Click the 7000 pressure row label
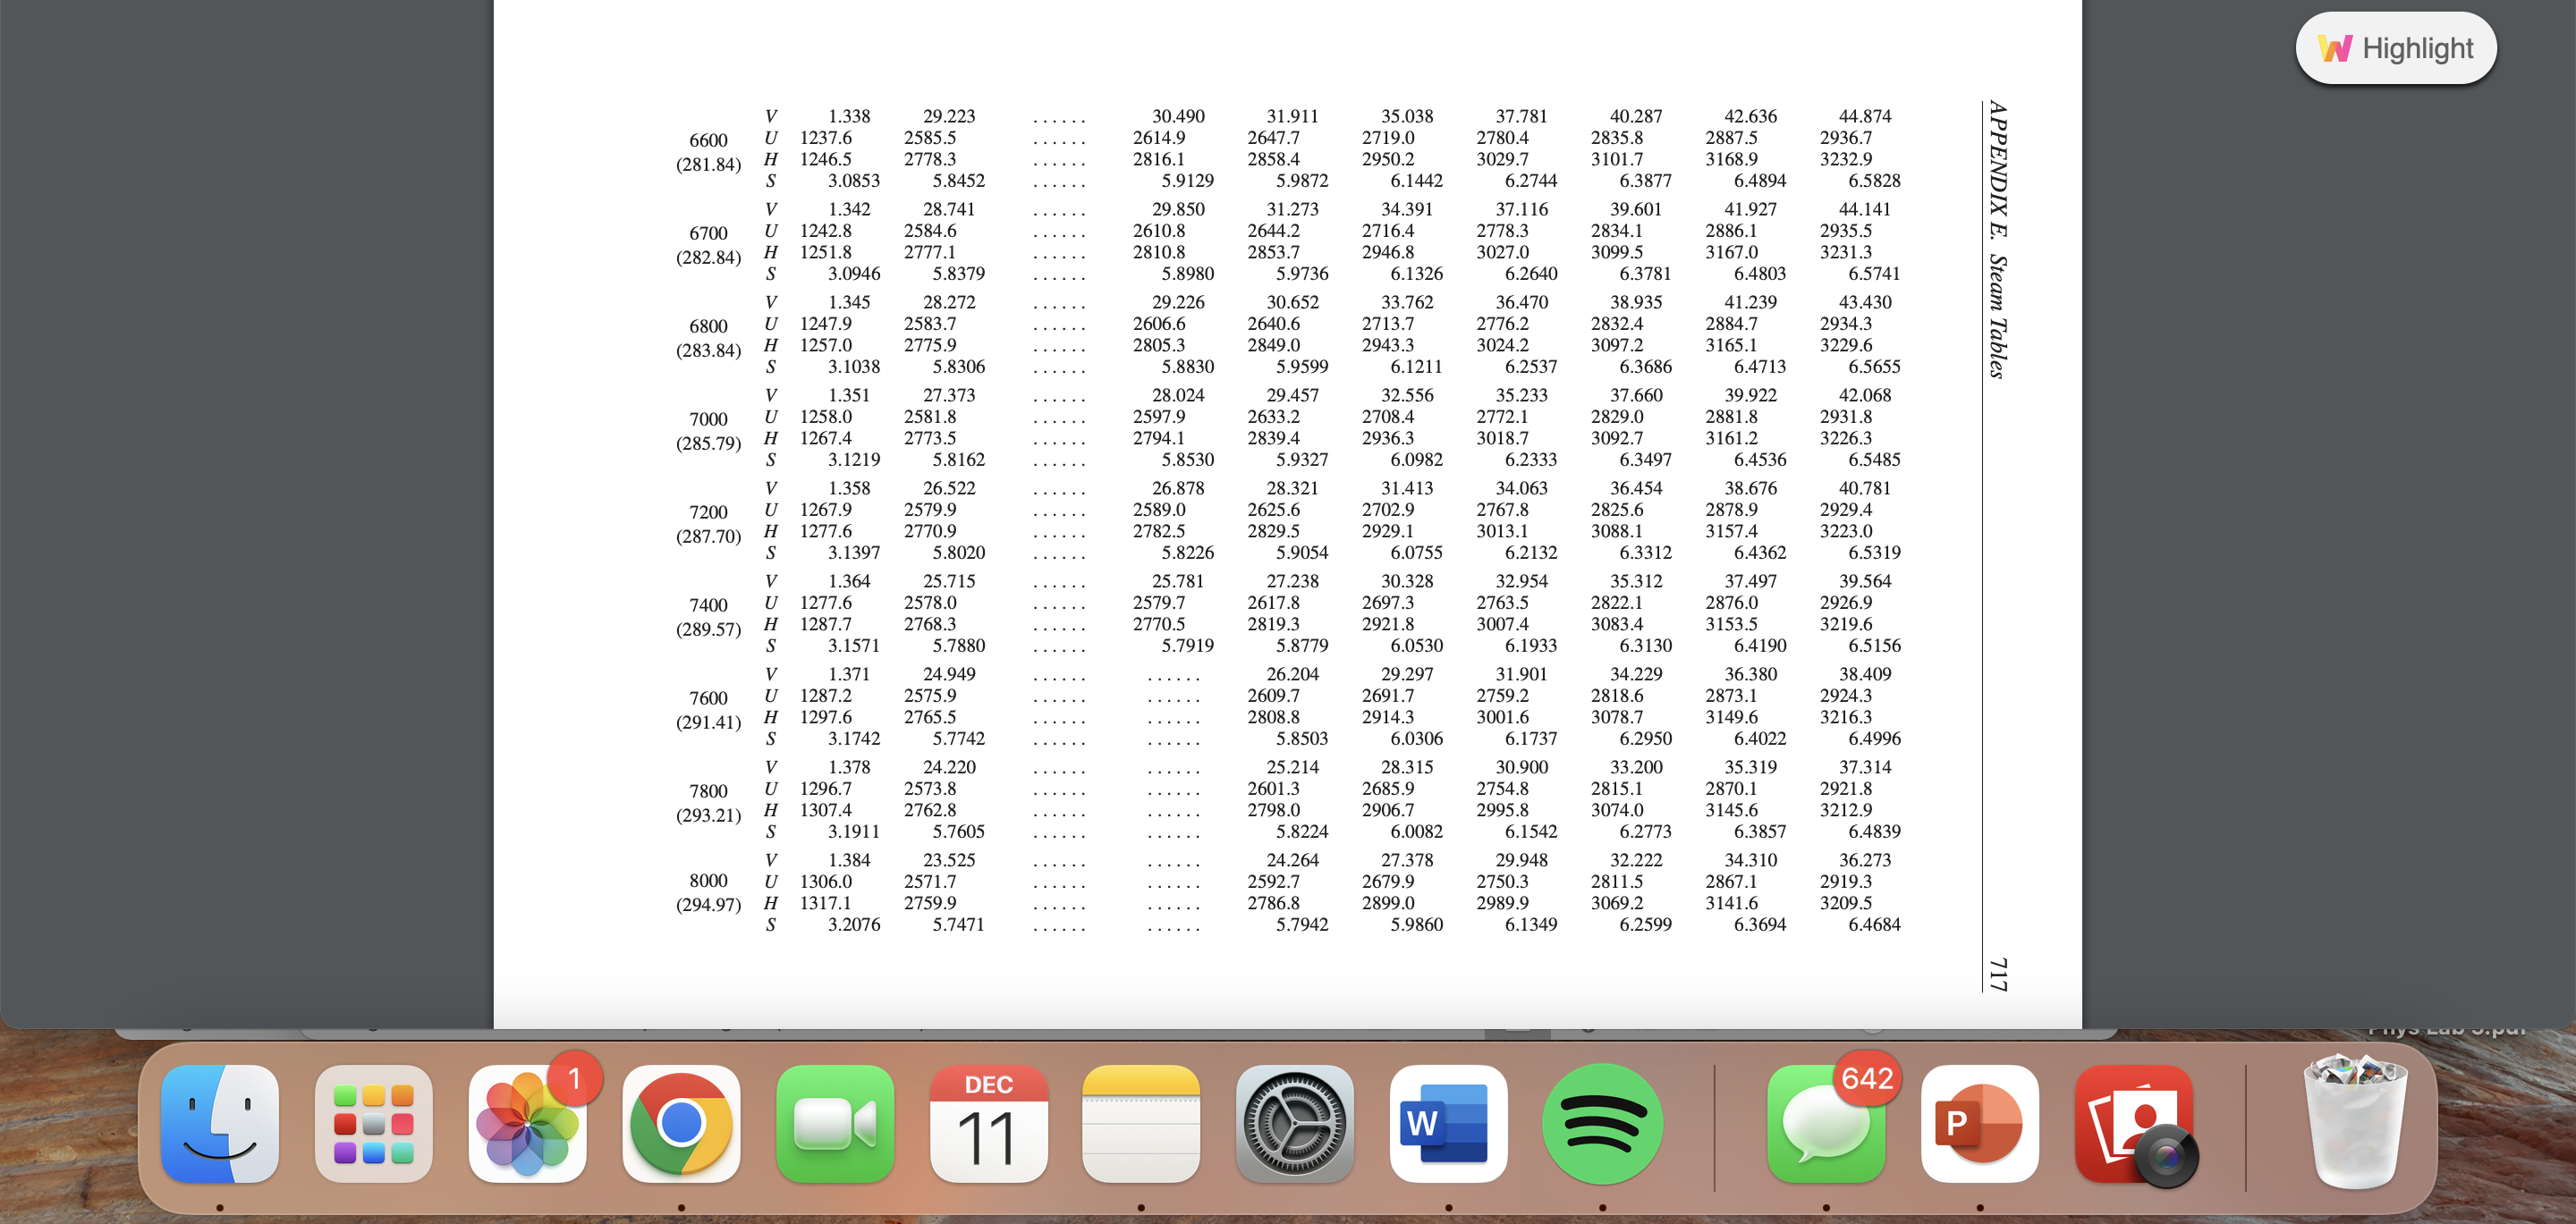This screenshot has width=2576, height=1224. [x=708, y=419]
